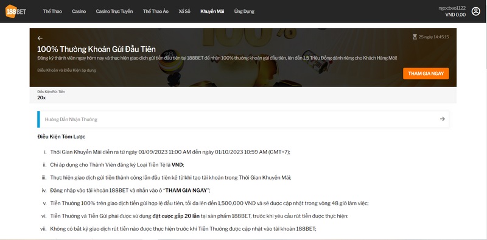Image resolution: width=487 pixels, height=240 pixels.
Task: Click the promotion title 100% Thưởng Khoản Gửi Đầu Tiên
Action: click(x=96, y=49)
